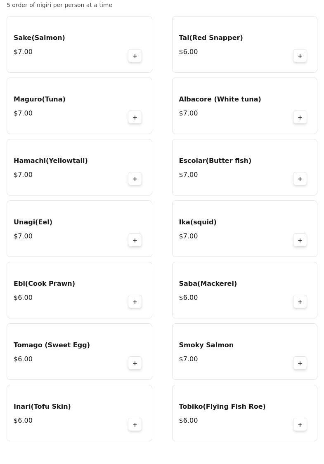Add Saba (Mackerel) to order
Screen dimensions: 324x464
pos(300,301)
